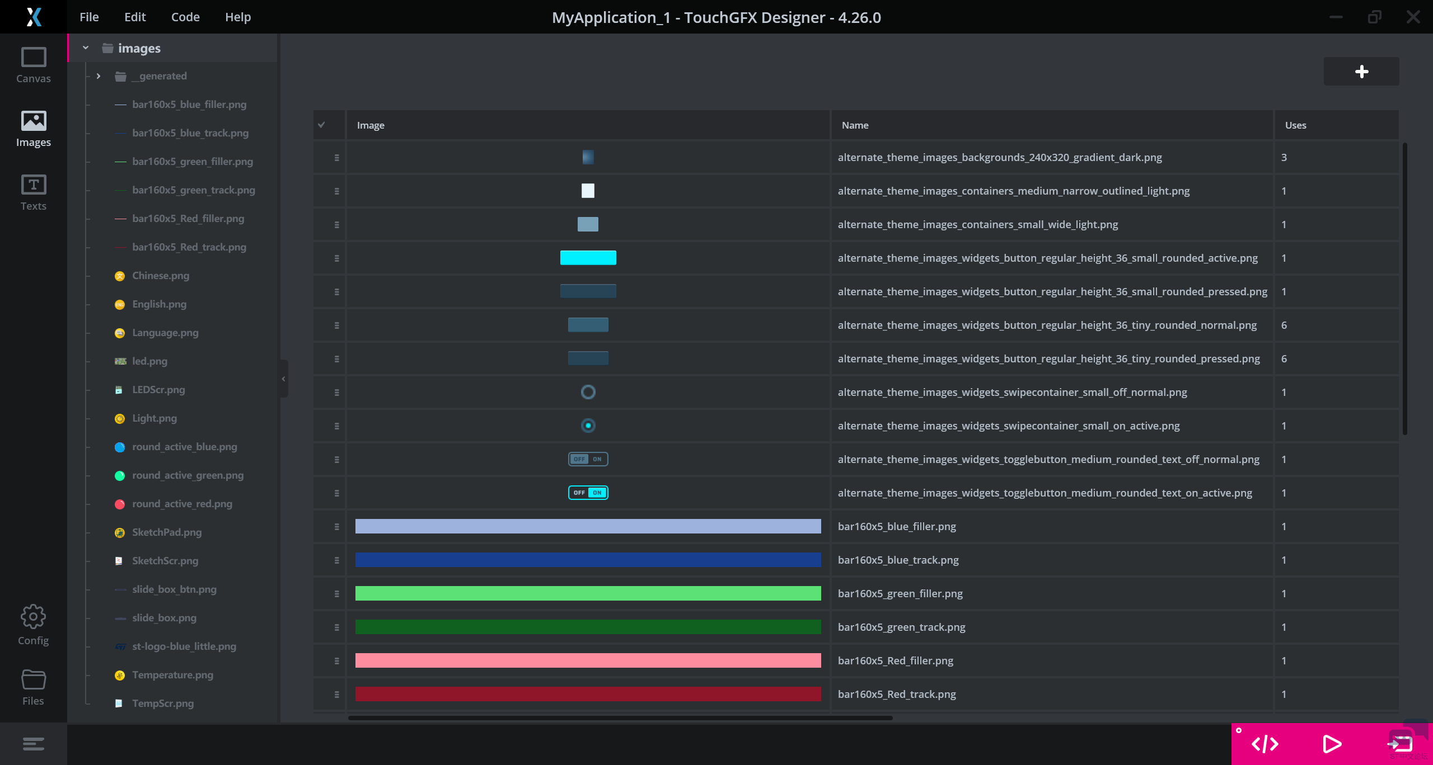1433x765 pixels.
Task: Expand the __generated folder
Action: pos(99,76)
